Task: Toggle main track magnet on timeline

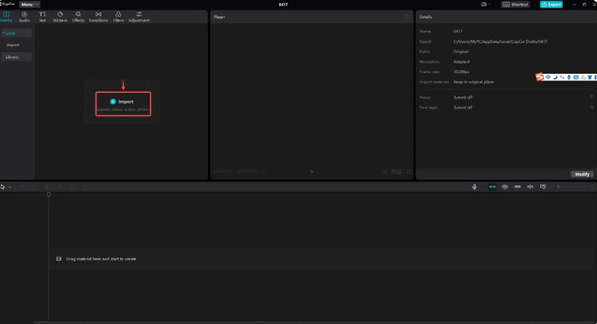Action: tap(491, 186)
